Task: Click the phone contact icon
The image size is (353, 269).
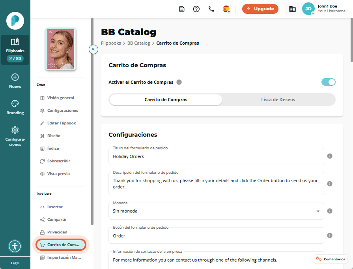Action: pyautogui.click(x=211, y=9)
